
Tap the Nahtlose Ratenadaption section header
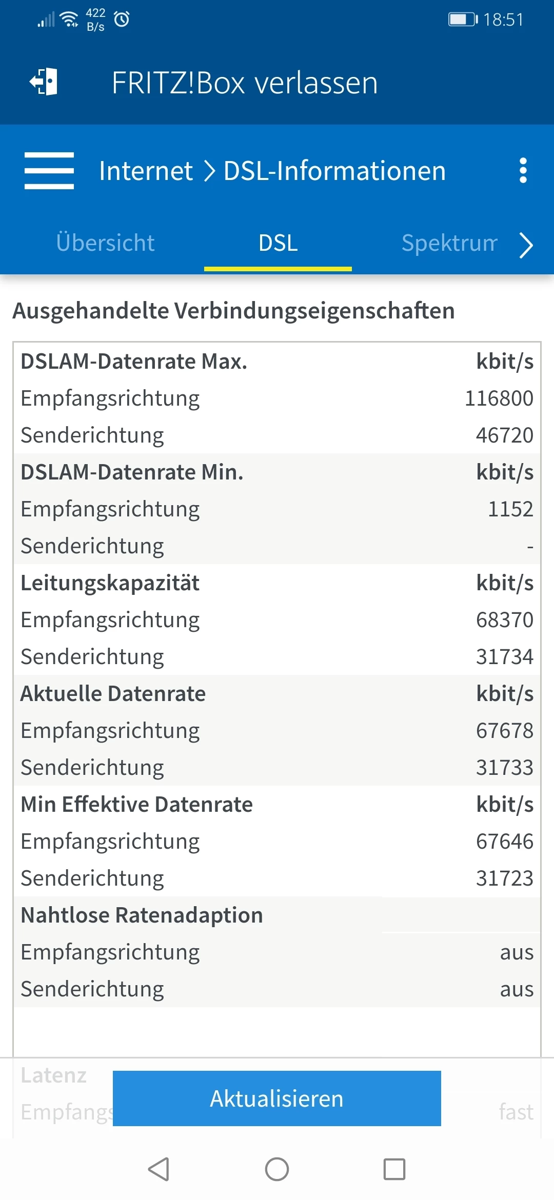point(142,915)
